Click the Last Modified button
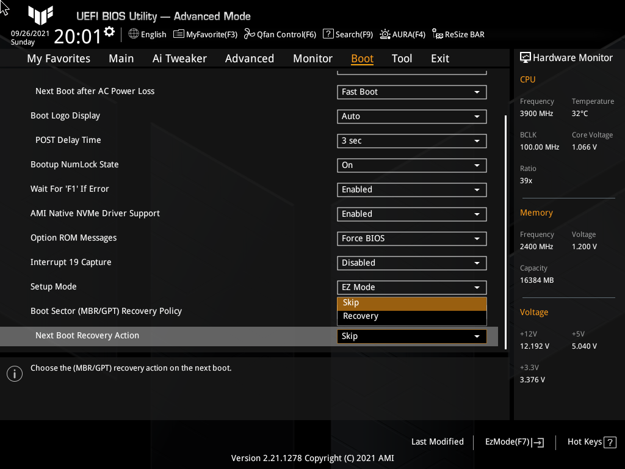The width and height of the screenshot is (625, 469). [437, 442]
